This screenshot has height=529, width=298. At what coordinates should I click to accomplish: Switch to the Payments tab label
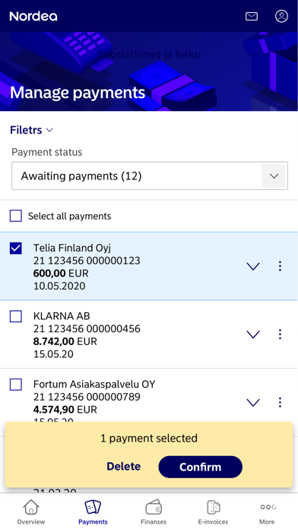(93, 521)
